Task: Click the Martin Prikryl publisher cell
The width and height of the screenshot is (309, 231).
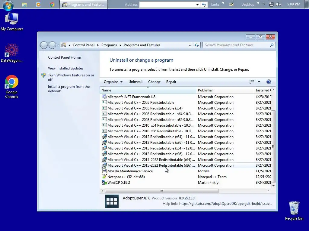Action: pos(209,183)
